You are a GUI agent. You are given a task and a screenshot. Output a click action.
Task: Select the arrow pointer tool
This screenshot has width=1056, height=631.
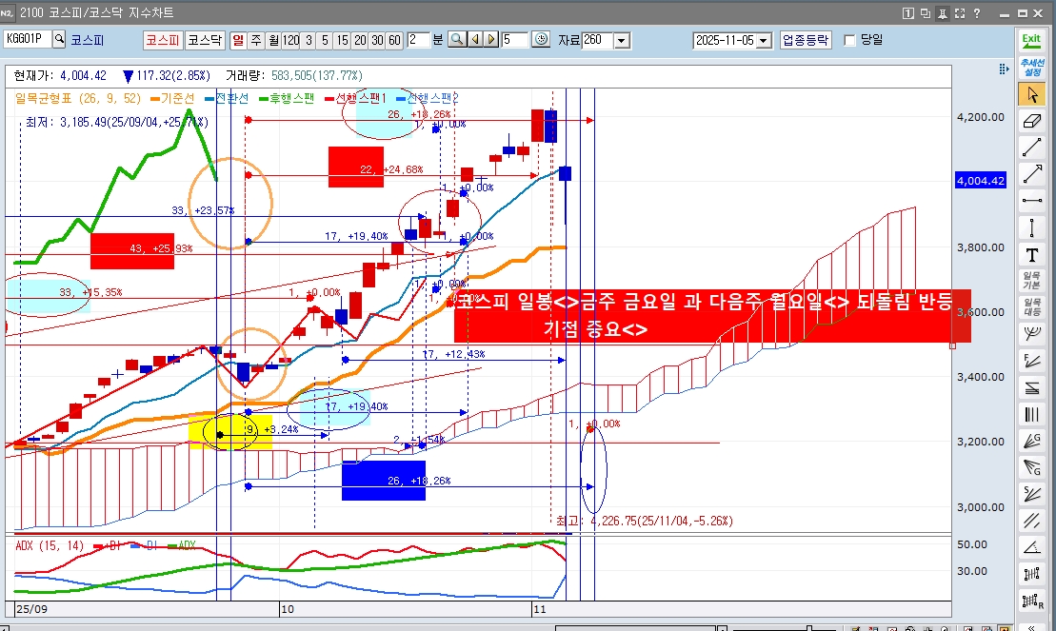click(x=1031, y=94)
